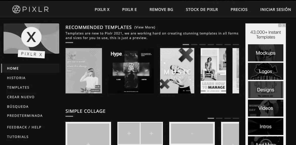Open PIXLR E from top navigation
The width and height of the screenshot is (296, 145).
click(130, 10)
